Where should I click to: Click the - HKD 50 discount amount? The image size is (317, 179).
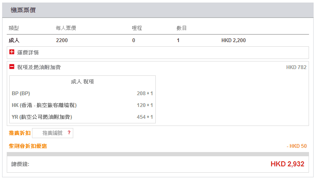296,146
